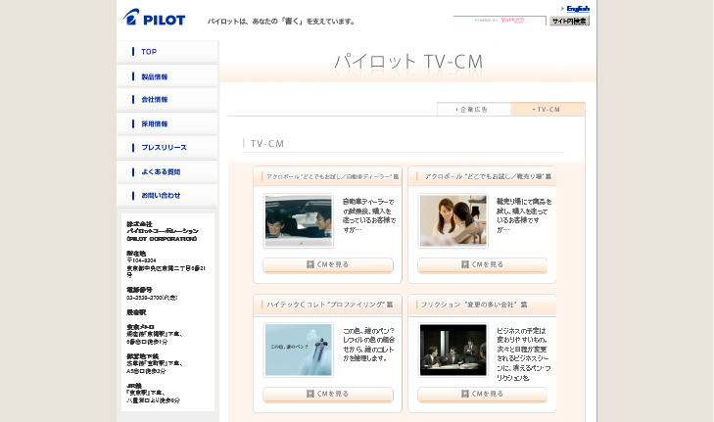Click the PILOT logo

(154, 18)
